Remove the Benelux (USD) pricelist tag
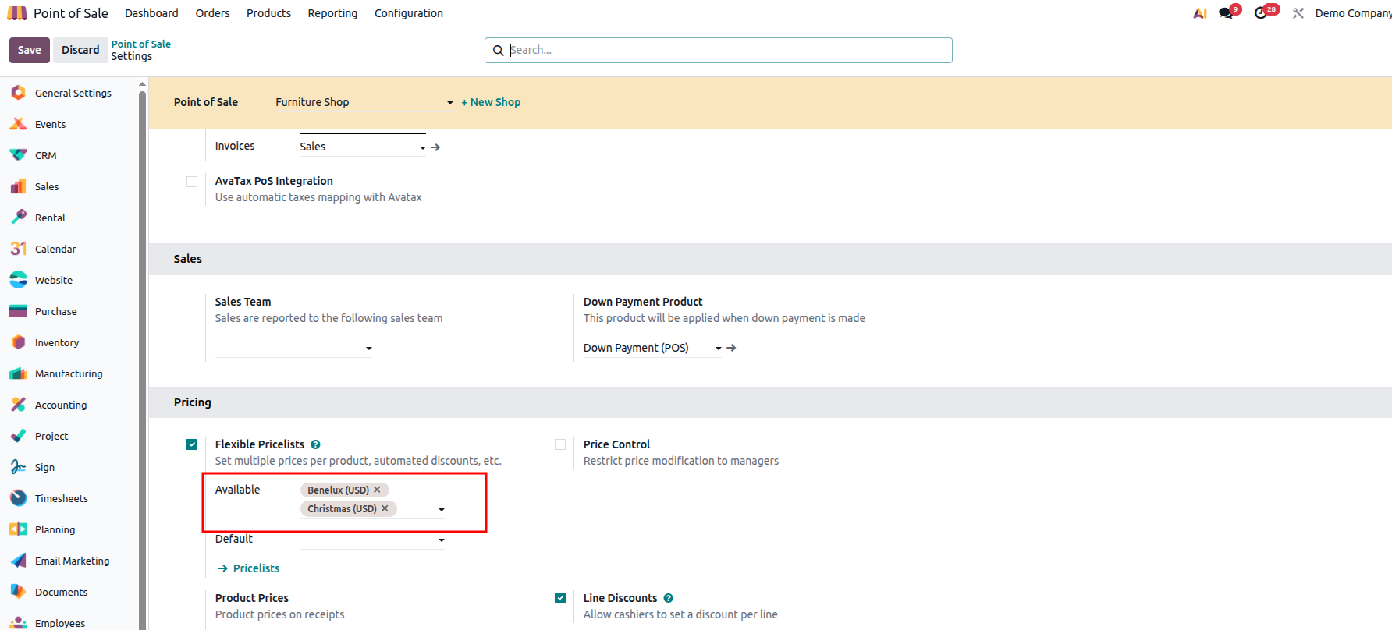This screenshot has height=630, width=1392. coord(378,490)
